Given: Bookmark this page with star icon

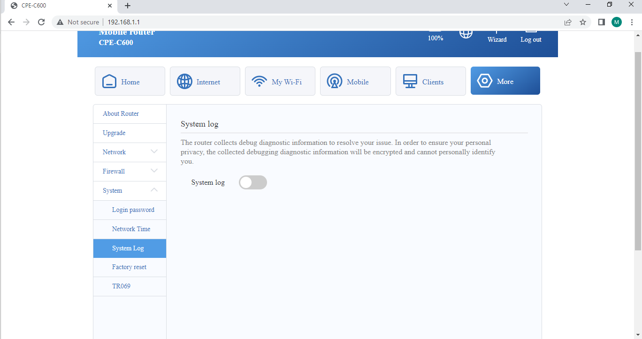Looking at the screenshot, I should 583,22.
